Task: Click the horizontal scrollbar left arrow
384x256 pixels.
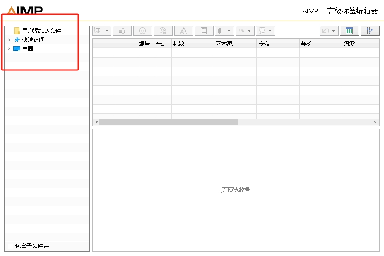Action: 96,122
